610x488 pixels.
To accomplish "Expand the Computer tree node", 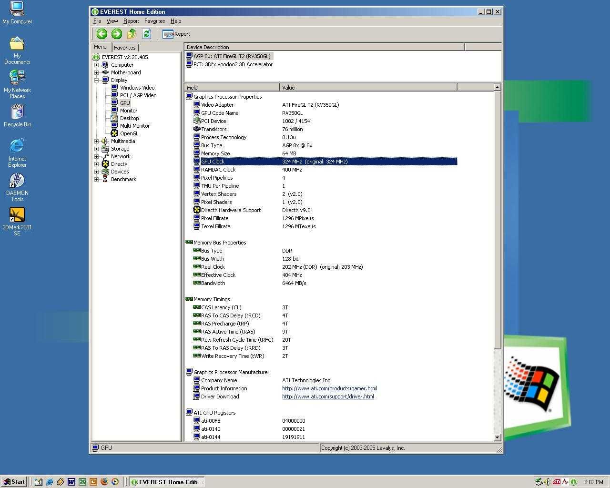I will (x=97, y=65).
